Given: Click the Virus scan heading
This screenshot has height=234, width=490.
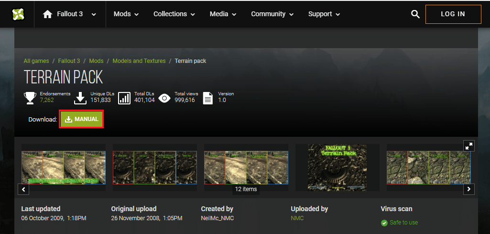Looking at the screenshot, I should pos(396,209).
